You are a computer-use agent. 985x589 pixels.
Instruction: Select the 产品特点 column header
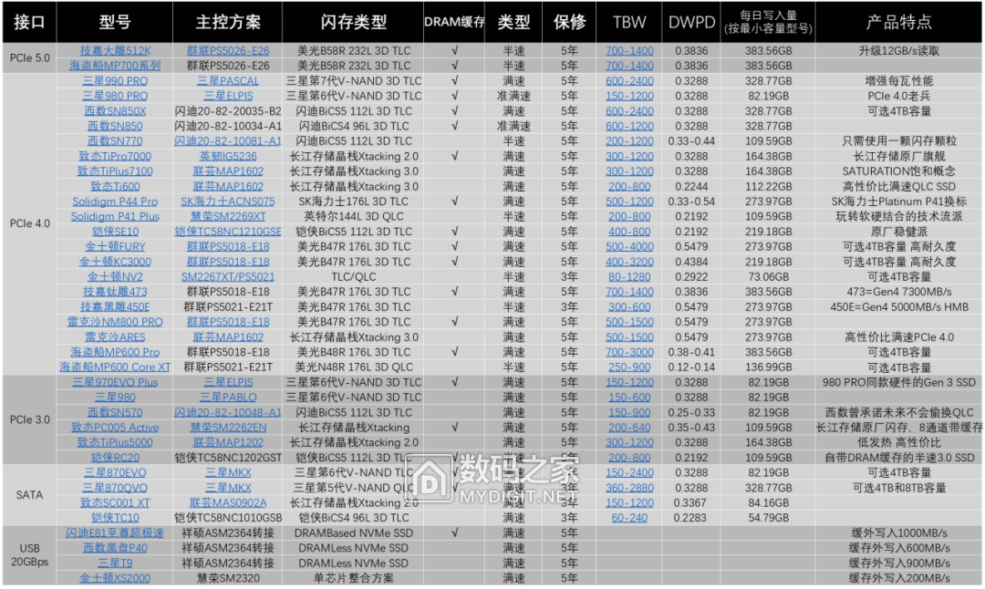(x=899, y=22)
